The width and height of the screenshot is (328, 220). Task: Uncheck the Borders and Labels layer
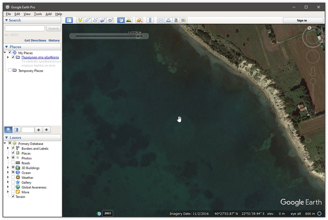click(x=13, y=148)
